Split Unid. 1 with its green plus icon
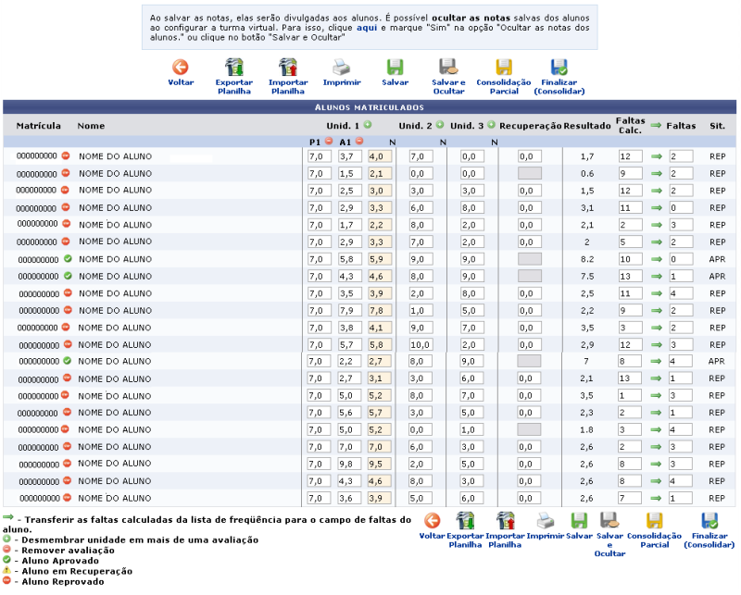Screen dimensions: 741x595 368,125
